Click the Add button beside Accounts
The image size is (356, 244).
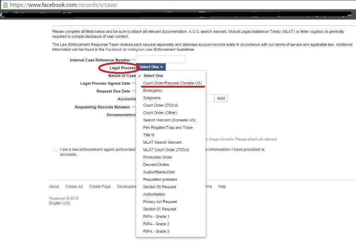coord(221,98)
